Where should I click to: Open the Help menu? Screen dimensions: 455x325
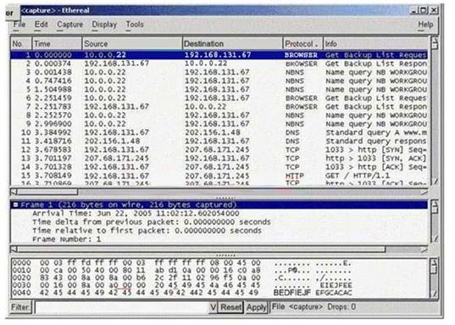(x=425, y=25)
